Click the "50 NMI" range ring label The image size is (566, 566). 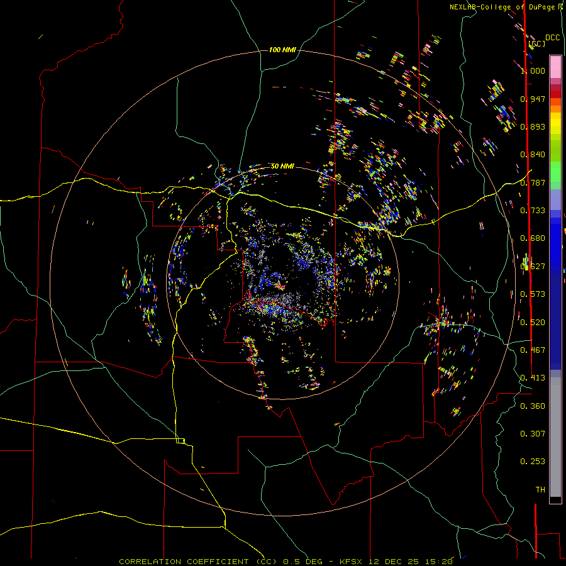[282, 166]
